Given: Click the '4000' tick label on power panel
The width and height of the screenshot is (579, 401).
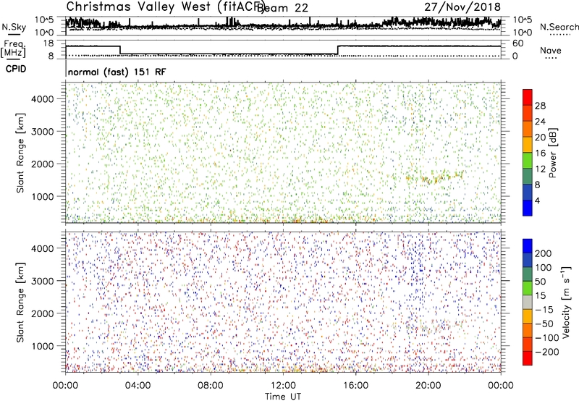Looking at the screenshot, I should 43,99.
